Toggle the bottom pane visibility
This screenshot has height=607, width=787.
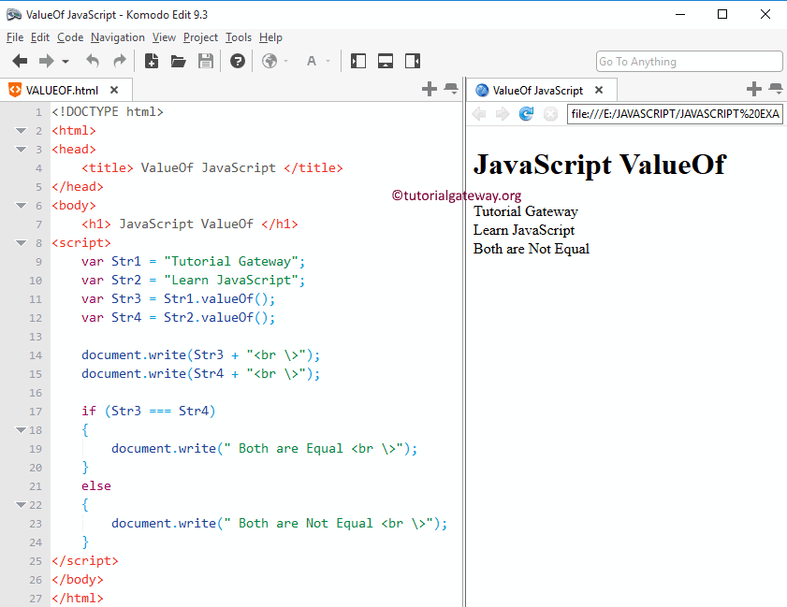click(x=386, y=62)
